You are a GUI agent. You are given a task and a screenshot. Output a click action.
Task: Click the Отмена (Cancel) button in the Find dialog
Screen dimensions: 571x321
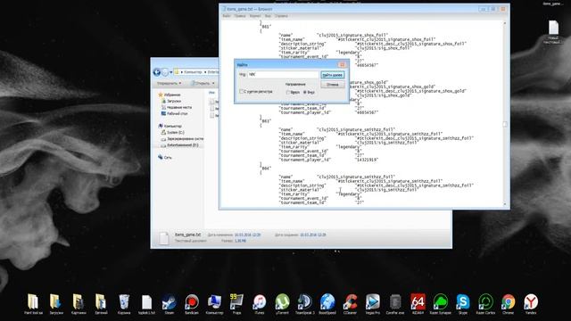click(x=333, y=85)
